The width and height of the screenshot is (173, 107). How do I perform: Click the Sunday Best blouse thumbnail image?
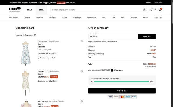click(26, 104)
